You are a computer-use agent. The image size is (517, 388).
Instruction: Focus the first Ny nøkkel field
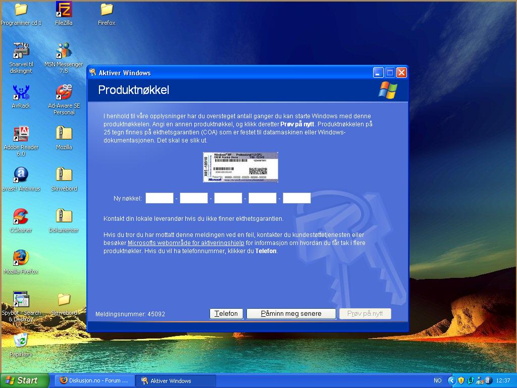pyautogui.click(x=159, y=198)
